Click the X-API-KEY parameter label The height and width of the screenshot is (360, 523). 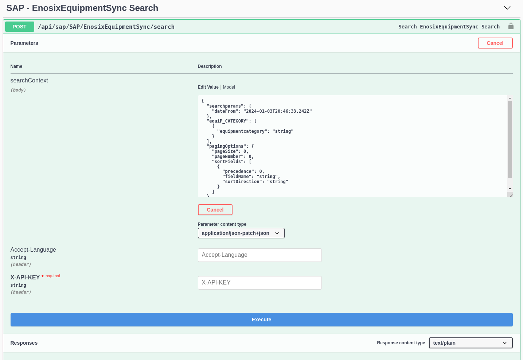pyautogui.click(x=25, y=278)
